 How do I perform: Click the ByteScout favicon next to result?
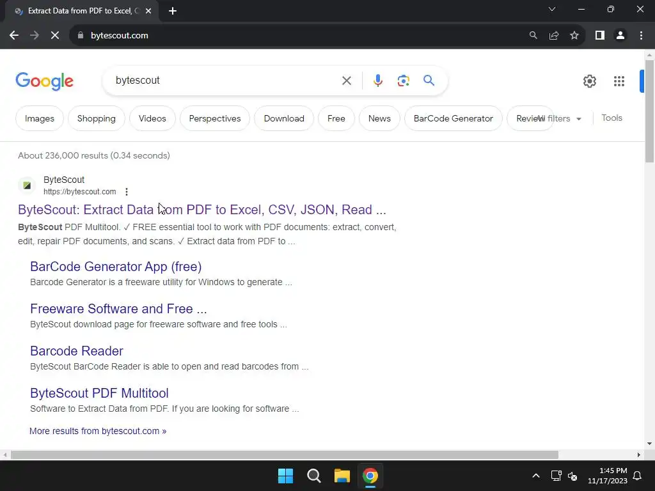coord(27,185)
